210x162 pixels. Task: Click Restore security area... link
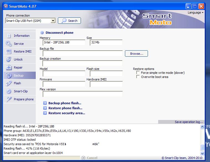point(67,113)
